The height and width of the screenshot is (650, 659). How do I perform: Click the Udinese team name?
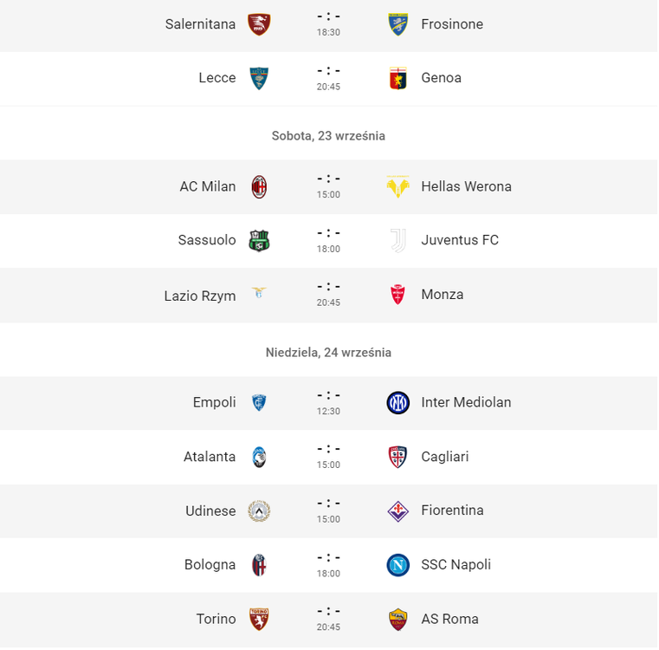(x=210, y=510)
